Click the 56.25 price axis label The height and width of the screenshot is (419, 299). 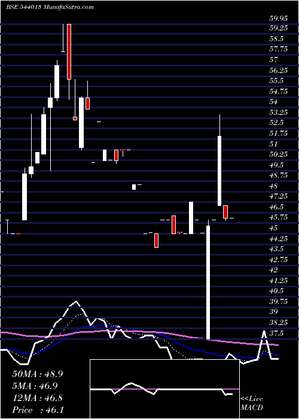click(x=279, y=70)
